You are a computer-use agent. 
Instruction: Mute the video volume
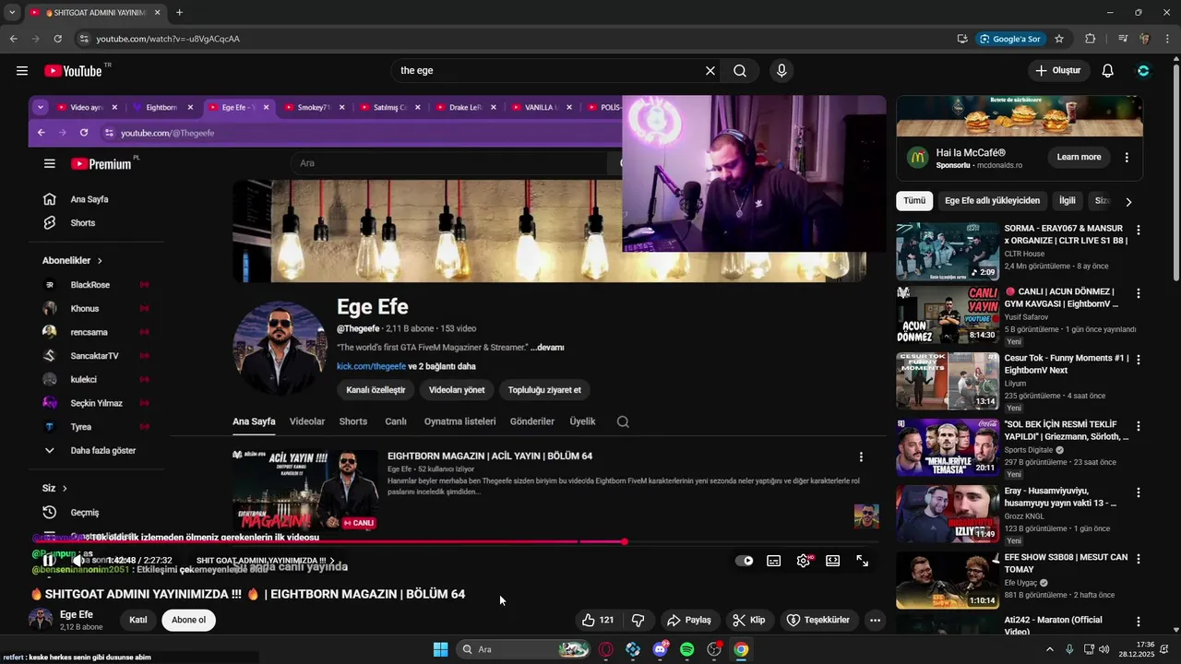[78, 560]
